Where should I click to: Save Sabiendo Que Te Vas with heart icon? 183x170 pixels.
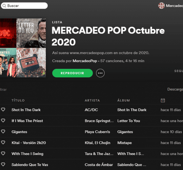tap(3, 164)
